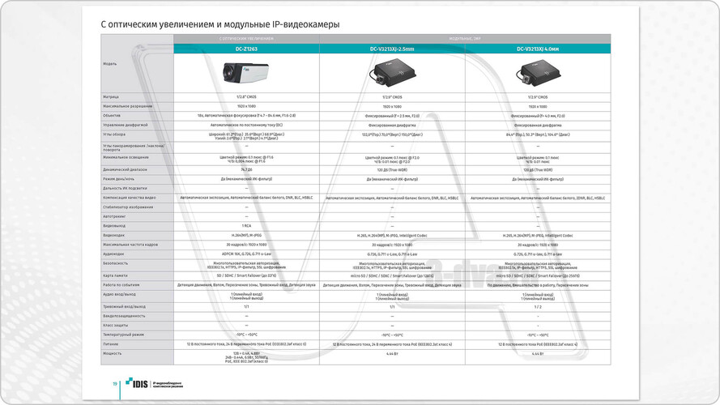The height and width of the screenshot is (405, 720).
Task: Click the 'Максимальная частота кадров' row label
Action: click(130, 245)
